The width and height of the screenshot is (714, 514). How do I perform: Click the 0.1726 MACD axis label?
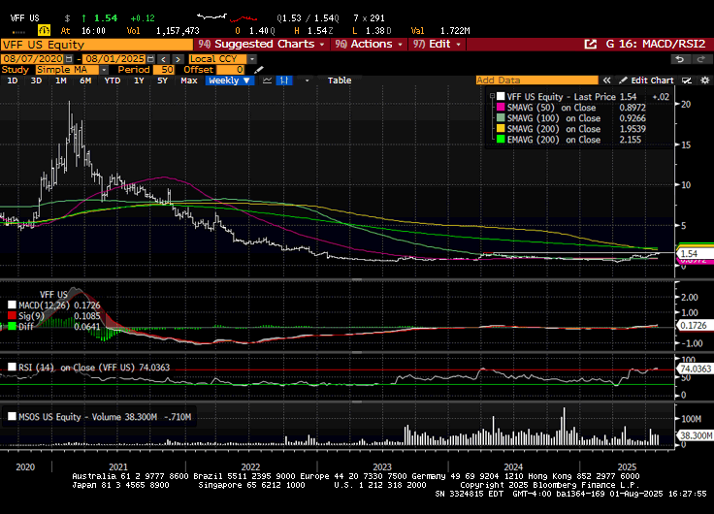[x=694, y=326]
